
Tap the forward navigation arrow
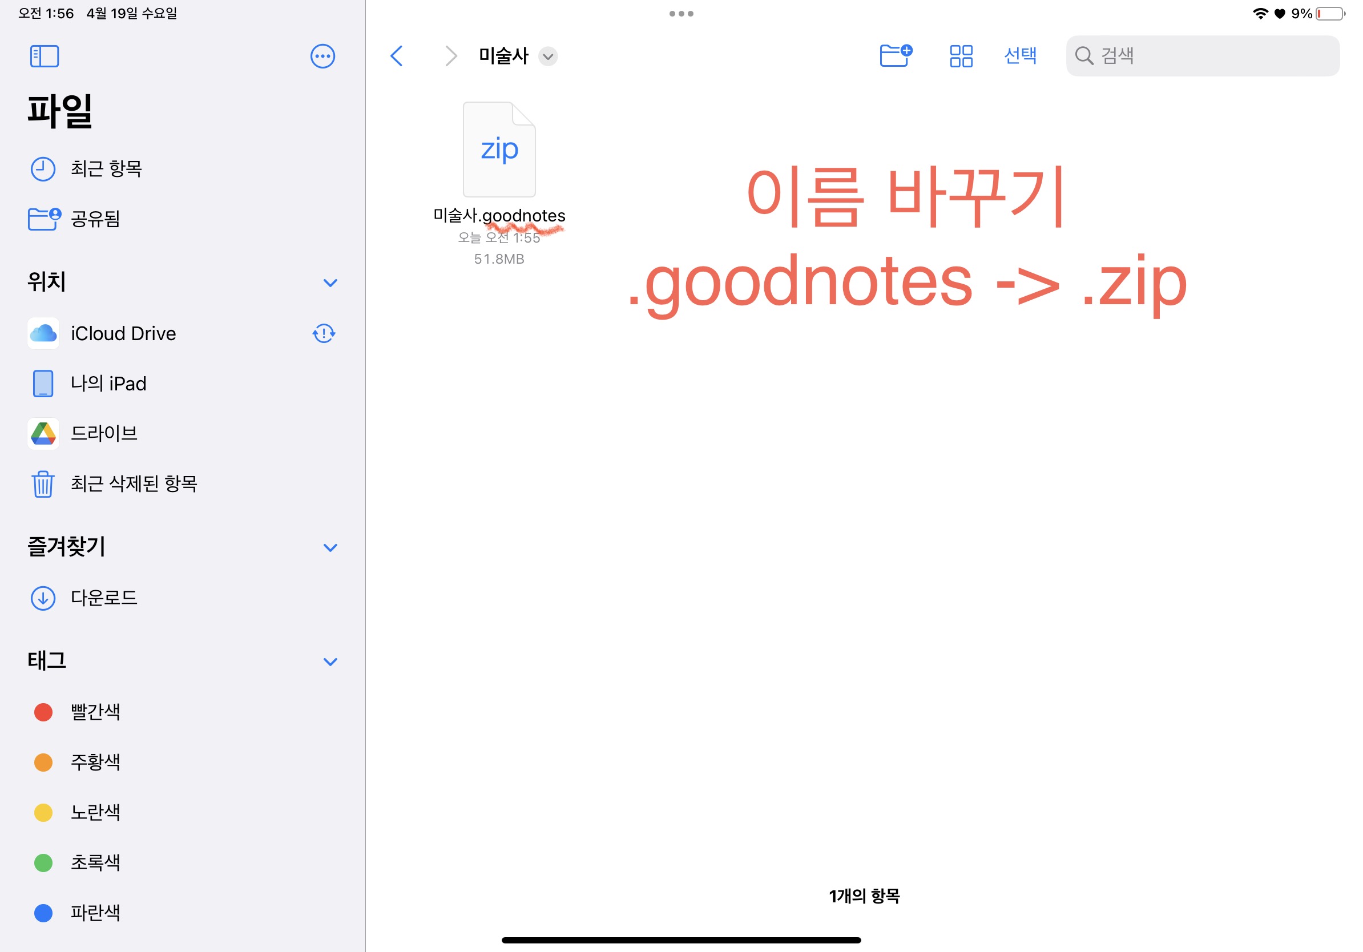coord(450,56)
